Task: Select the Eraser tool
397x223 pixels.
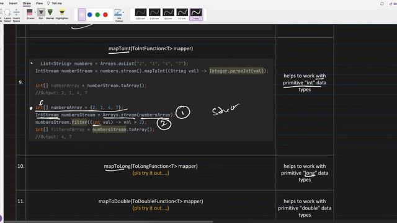Action: coord(30,14)
